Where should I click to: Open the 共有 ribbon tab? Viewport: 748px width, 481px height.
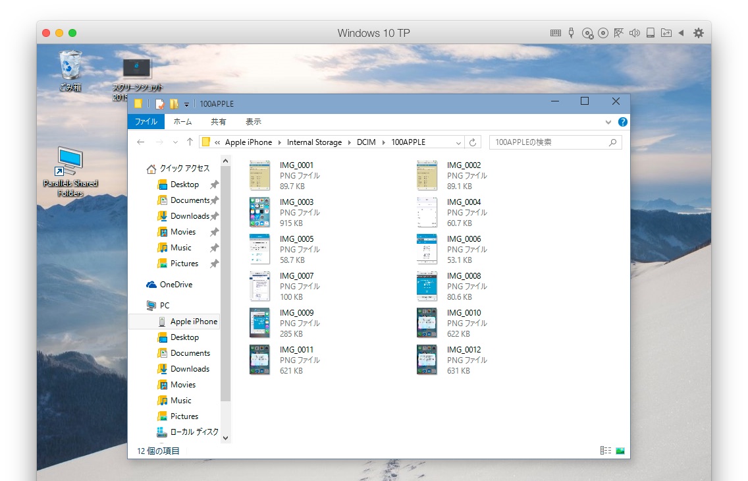coord(219,122)
